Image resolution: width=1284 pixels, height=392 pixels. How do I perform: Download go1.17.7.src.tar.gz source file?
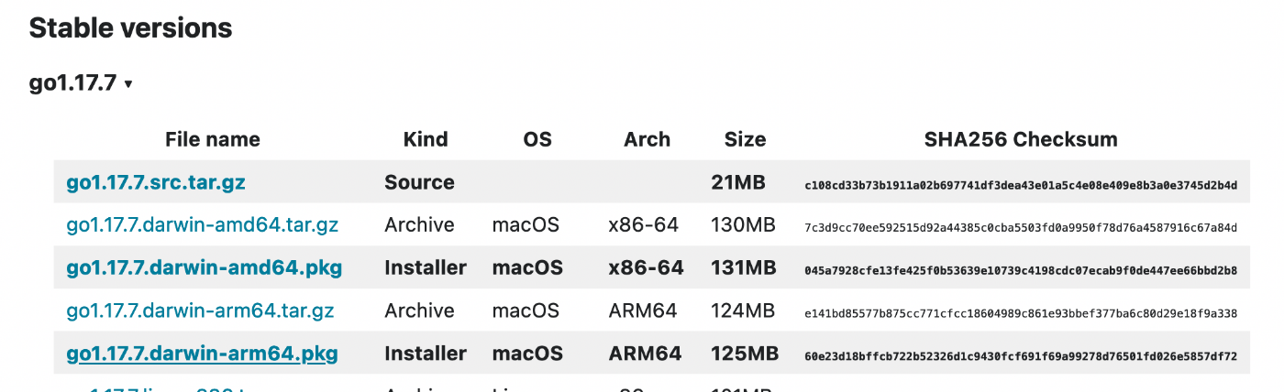coord(156,182)
